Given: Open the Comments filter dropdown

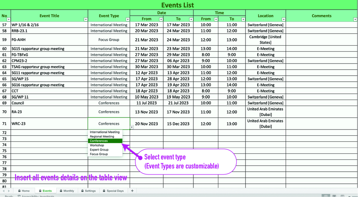Looking at the screenshot, I should pyautogui.click(x=355, y=19).
